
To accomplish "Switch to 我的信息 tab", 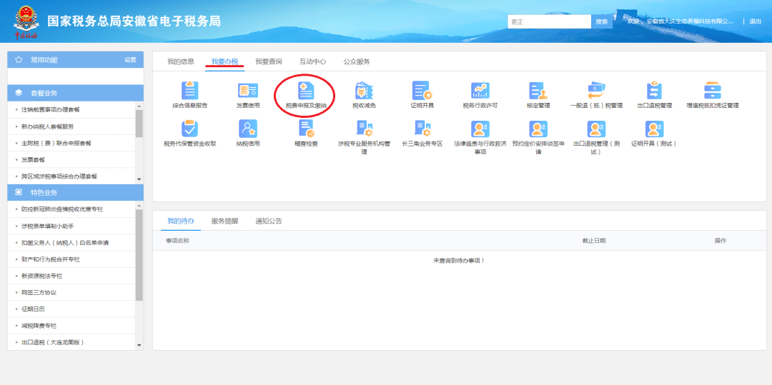I will click(181, 61).
